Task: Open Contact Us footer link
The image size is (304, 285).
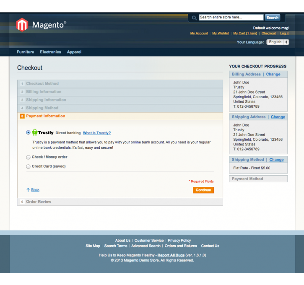Action: click(x=210, y=246)
